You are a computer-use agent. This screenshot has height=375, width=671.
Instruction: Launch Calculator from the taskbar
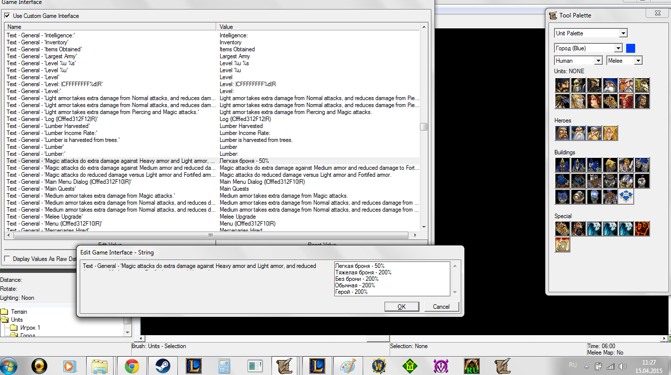click(224, 366)
